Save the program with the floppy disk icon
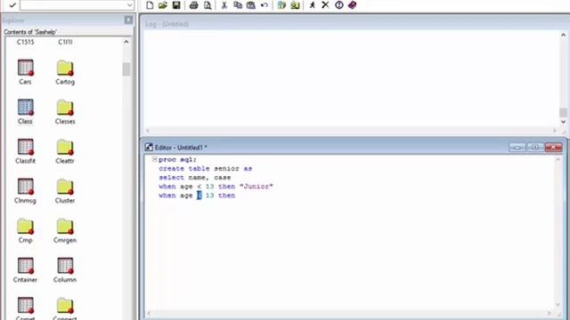Screen dimensions: 570x320 (176, 5)
